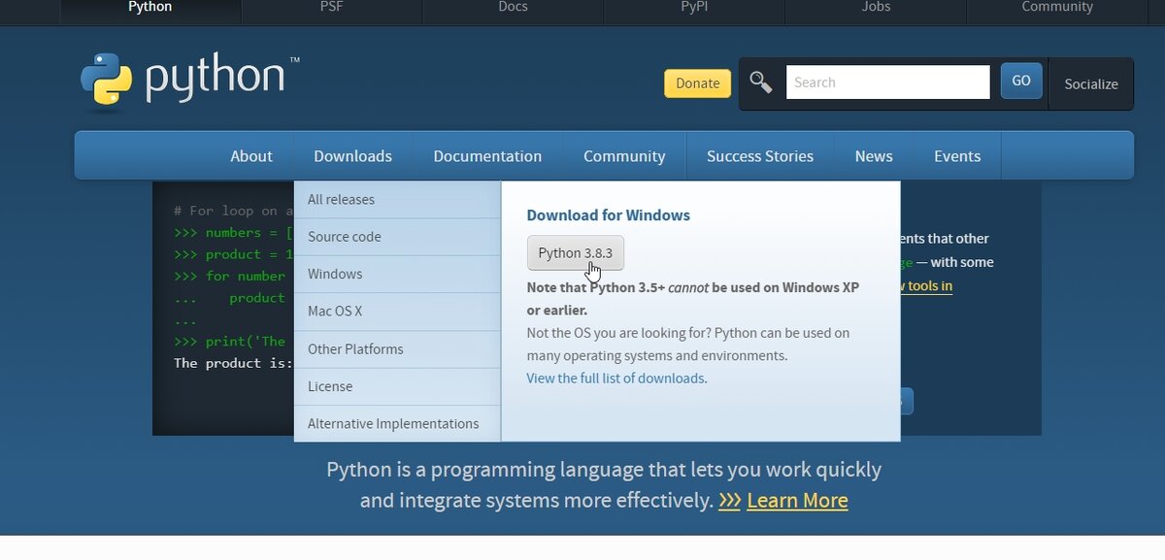Image resolution: width=1165 pixels, height=560 pixels.
Task: Open the Events navigation menu
Action: tap(957, 156)
